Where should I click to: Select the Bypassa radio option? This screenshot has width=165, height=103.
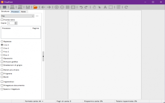click(2, 41)
